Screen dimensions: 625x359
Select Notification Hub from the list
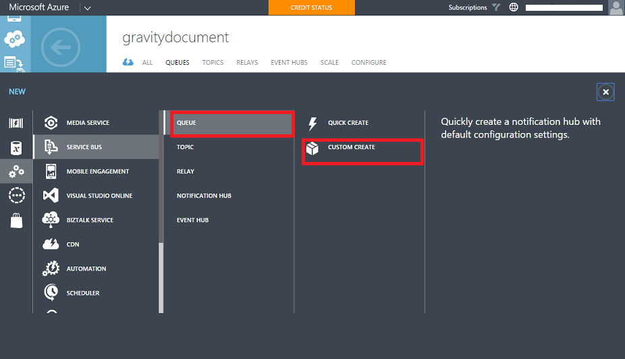204,196
